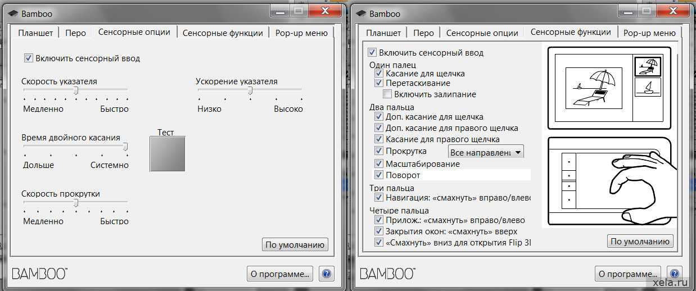Switch to Сенсорные функции tab in left window
Screen dimensions: 696x291
223,33
